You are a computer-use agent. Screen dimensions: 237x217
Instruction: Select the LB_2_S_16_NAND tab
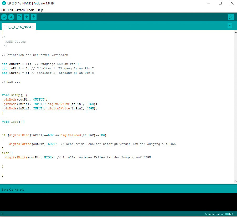point(19,27)
